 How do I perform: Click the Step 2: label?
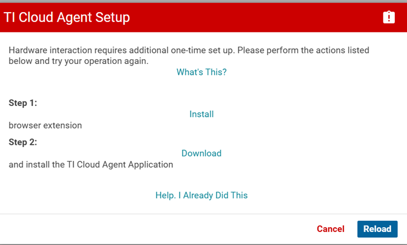coord(23,142)
